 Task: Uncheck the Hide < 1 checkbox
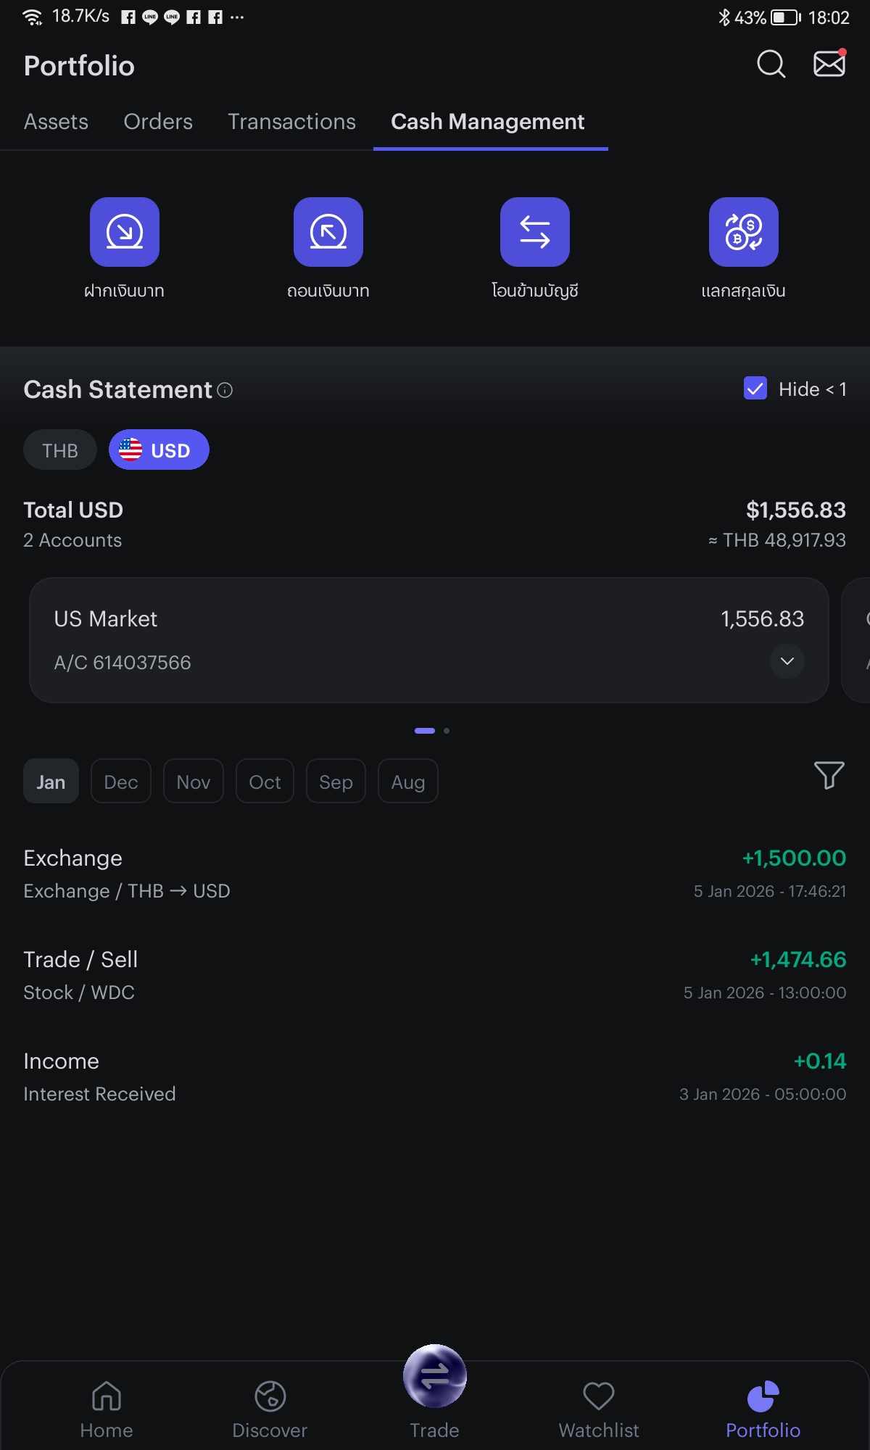coord(755,389)
